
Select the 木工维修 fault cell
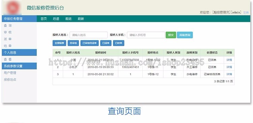coord(192,67)
